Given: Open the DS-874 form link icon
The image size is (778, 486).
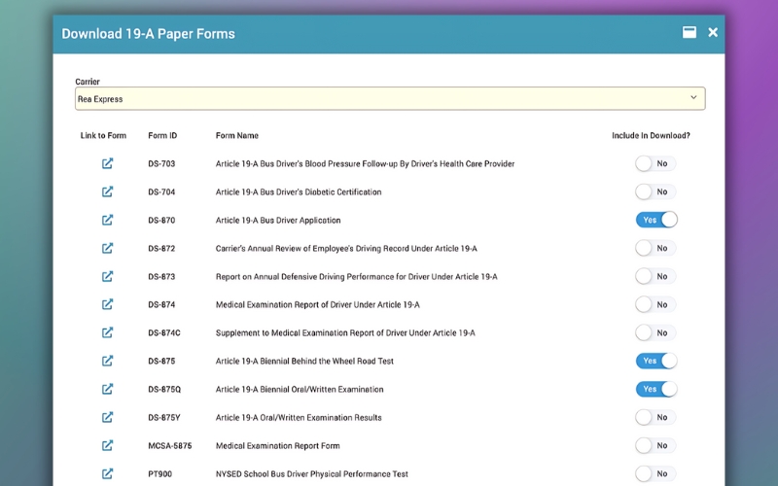Looking at the screenshot, I should click(107, 304).
